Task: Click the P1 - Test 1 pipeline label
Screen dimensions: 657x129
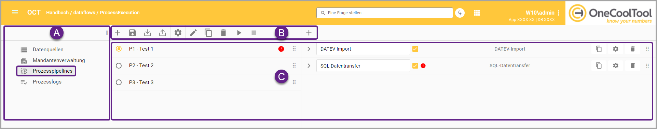Action: coord(141,49)
